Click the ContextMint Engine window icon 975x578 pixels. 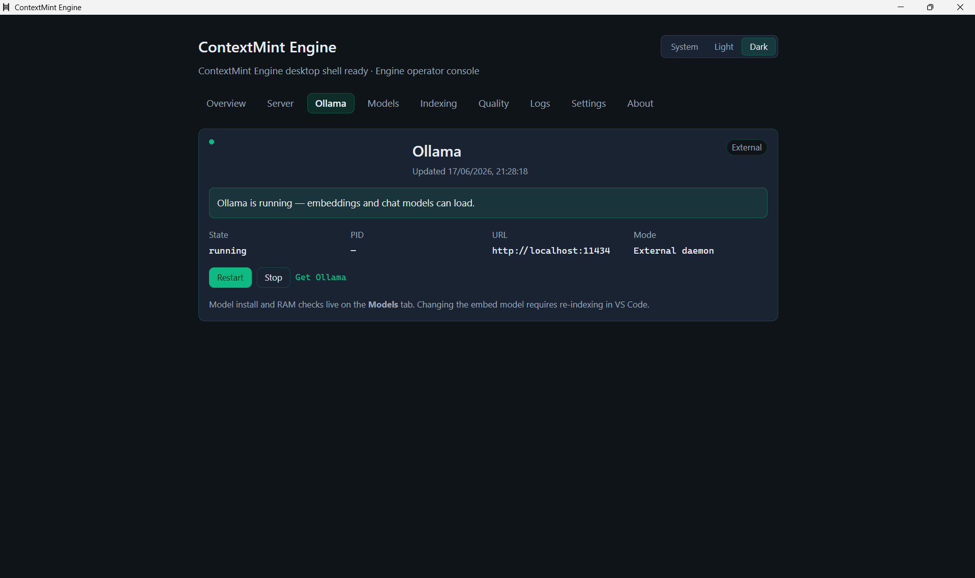click(x=6, y=7)
